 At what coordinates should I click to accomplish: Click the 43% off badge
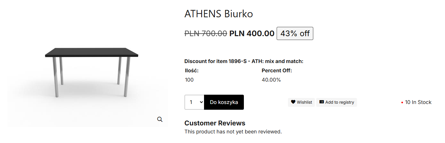[295, 34]
